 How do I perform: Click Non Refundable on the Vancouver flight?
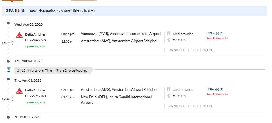pos(217,39)
